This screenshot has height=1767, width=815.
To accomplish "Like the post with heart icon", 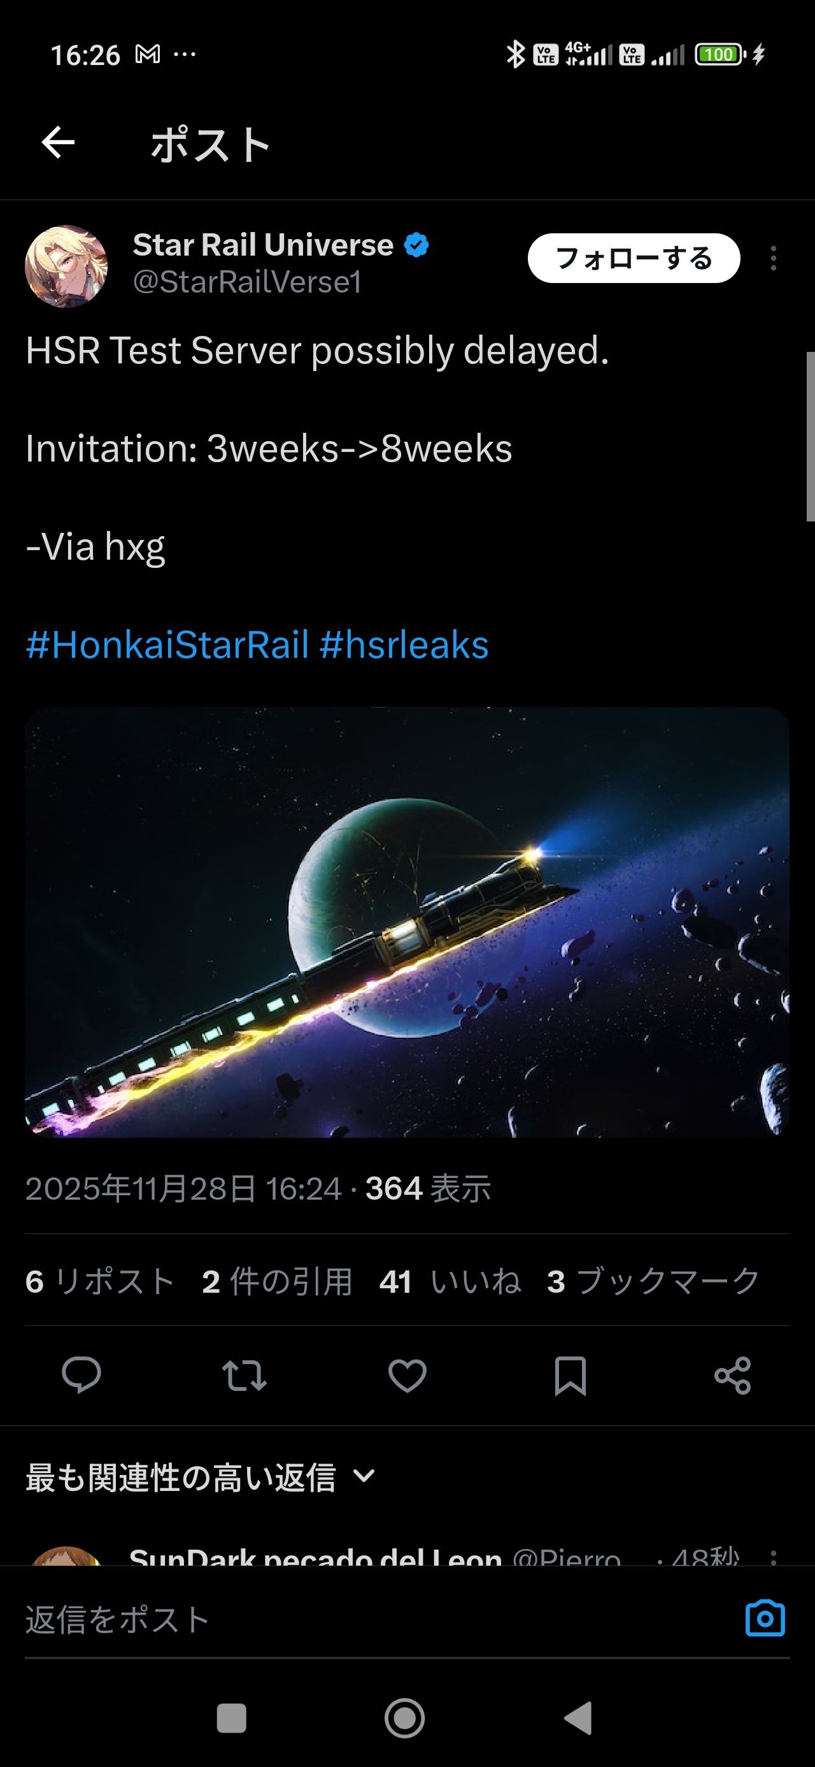I will pos(407,1374).
